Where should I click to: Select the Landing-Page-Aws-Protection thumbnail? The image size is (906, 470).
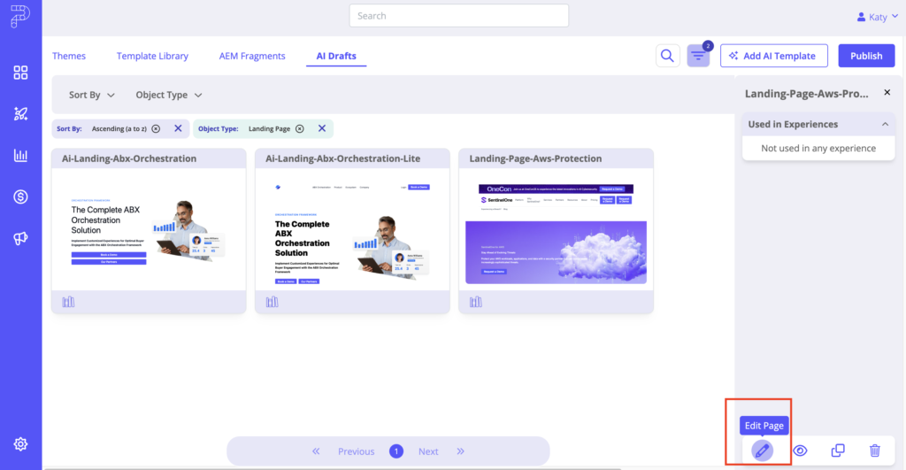click(556, 234)
